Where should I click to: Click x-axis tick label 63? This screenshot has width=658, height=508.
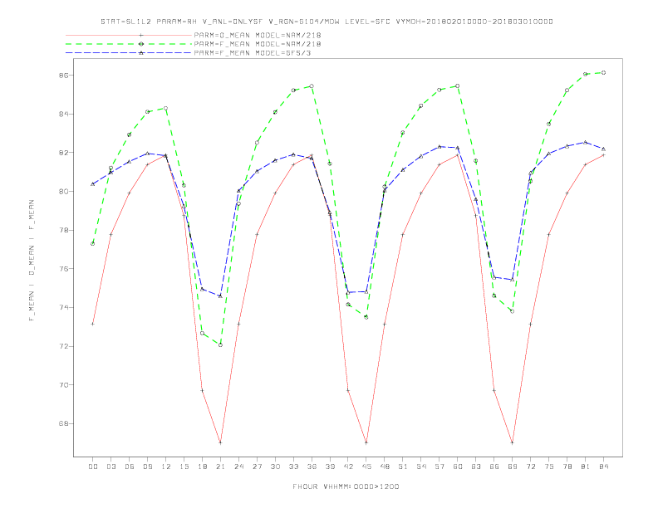click(476, 466)
